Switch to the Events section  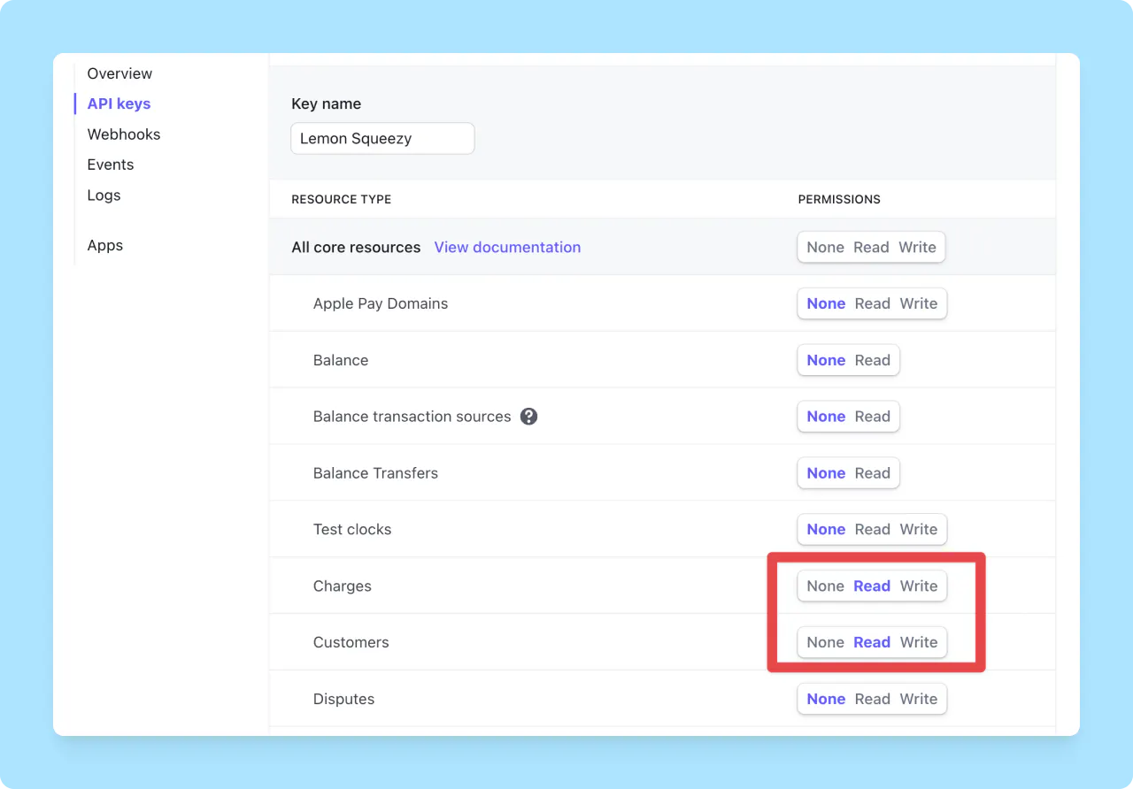(110, 164)
